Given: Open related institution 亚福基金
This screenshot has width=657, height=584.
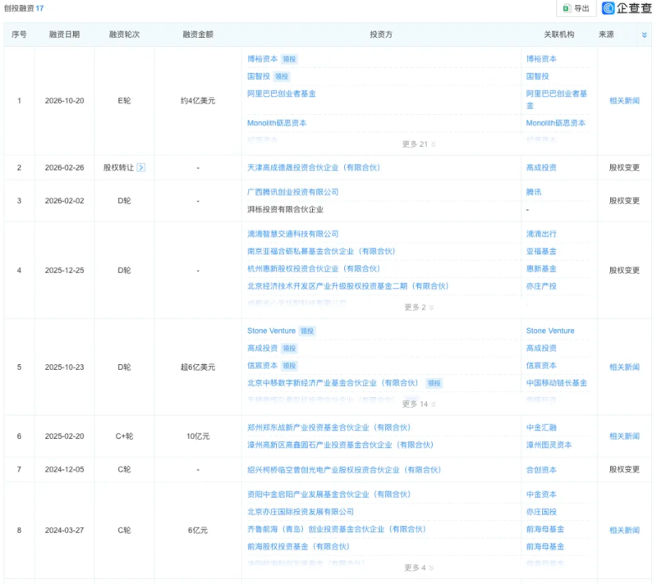Looking at the screenshot, I should (541, 252).
